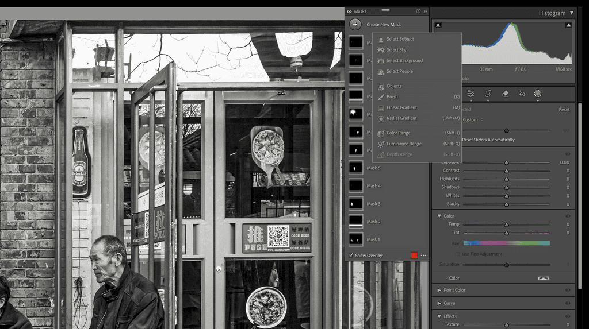Pick the Objects mask tool

pyautogui.click(x=393, y=86)
